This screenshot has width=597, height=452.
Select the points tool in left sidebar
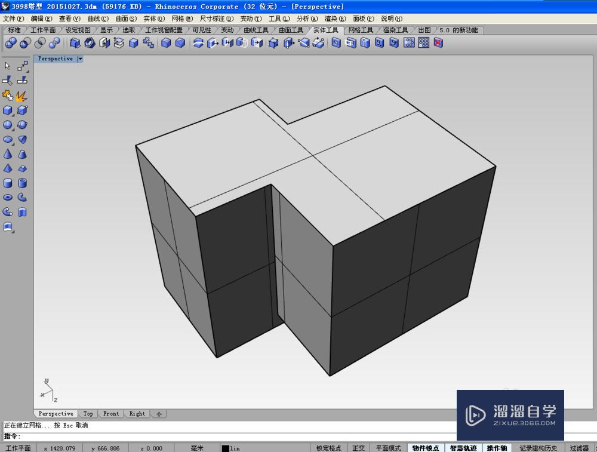pyautogui.click(x=23, y=66)
